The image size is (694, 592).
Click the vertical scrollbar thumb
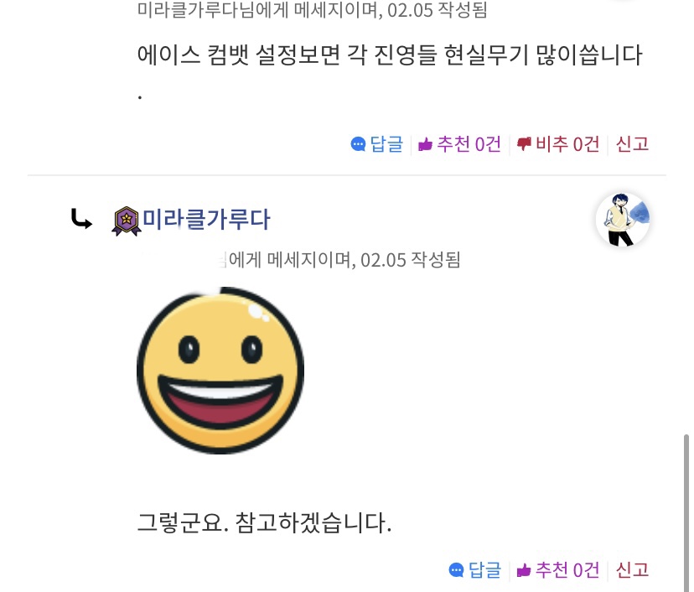(686, 512)
